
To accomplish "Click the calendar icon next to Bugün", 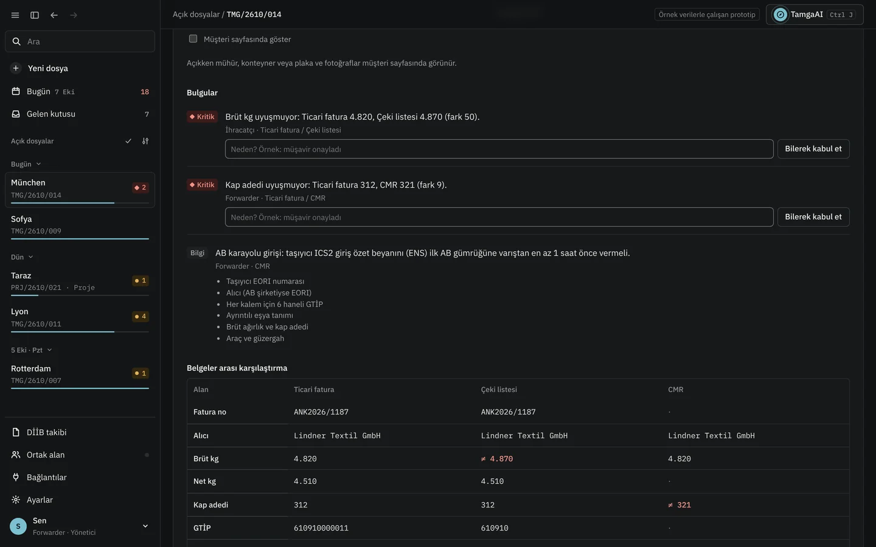I will coord(16,91).
